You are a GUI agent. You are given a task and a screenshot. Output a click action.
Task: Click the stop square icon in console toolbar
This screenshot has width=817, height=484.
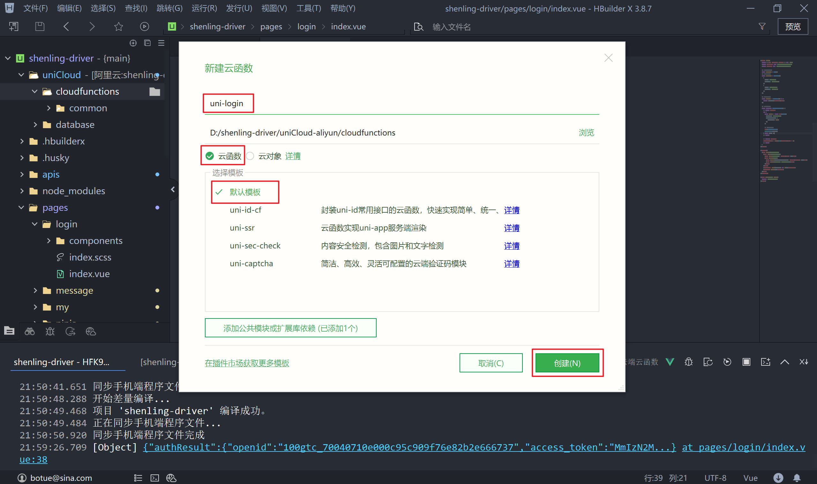[x=746, y=362]
